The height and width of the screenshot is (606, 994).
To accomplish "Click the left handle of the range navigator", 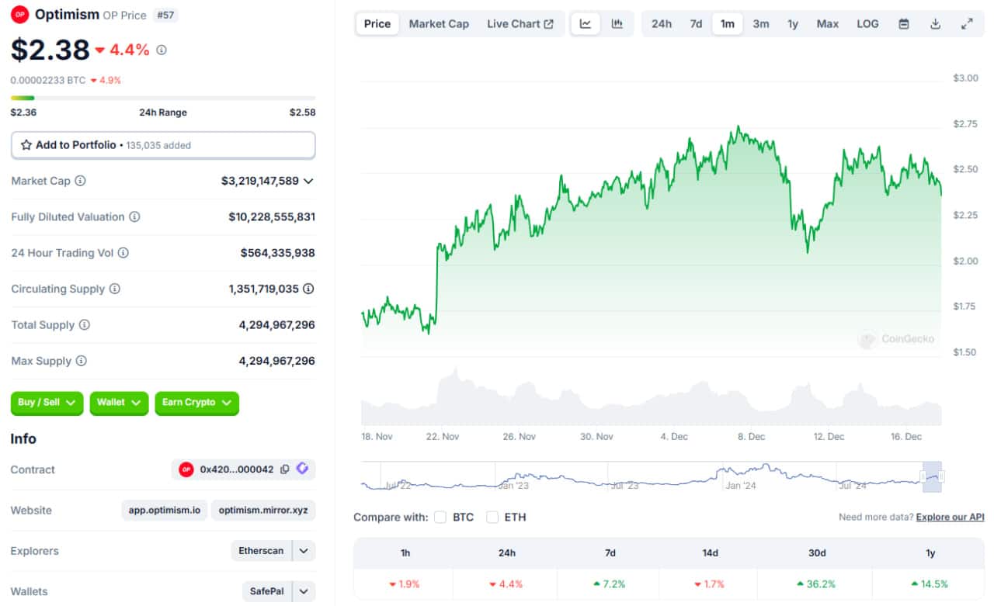I will [923, 476].
